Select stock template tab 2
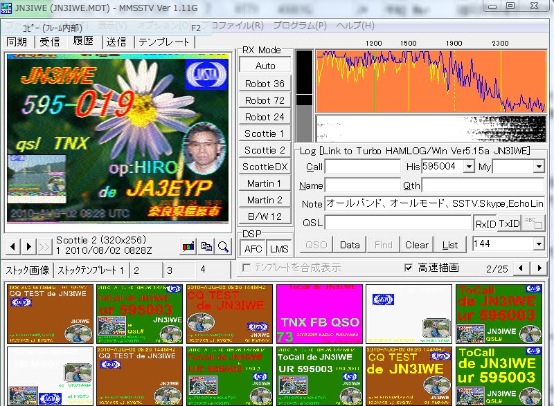The width and height of the screenshot is (554, 406). pos(145,270)
